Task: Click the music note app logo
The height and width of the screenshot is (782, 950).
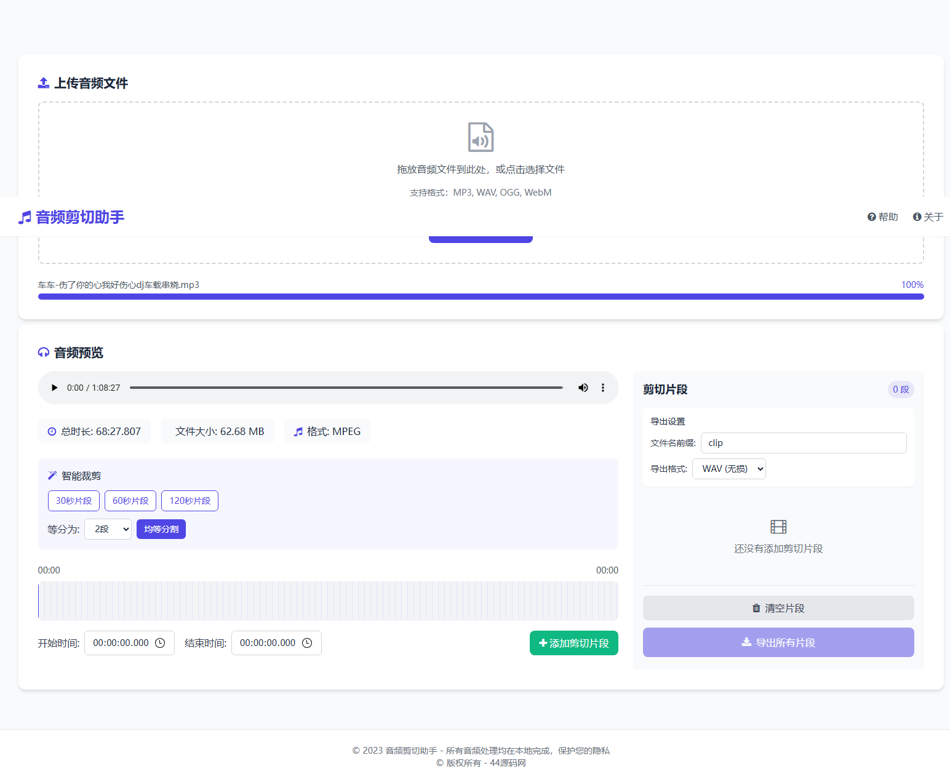Action: 25,217
